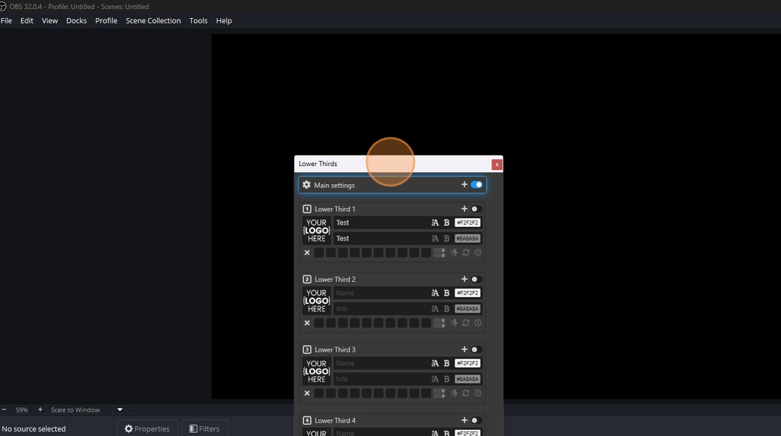Click the X delete-slot icon in Lower Third 2
This screenshot has height=436, width=781.
tap(307, 323)
